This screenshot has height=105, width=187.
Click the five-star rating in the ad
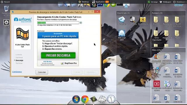[47, 62]
